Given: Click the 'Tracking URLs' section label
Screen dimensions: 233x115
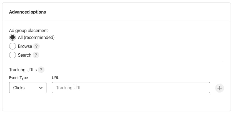Looking at the screenshot, I should click(x=23, y=70).
